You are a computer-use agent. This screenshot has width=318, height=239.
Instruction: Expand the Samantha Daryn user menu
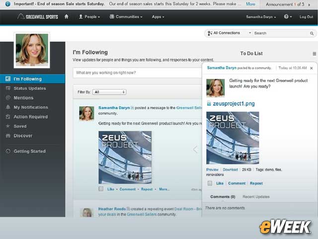point(261,17)
